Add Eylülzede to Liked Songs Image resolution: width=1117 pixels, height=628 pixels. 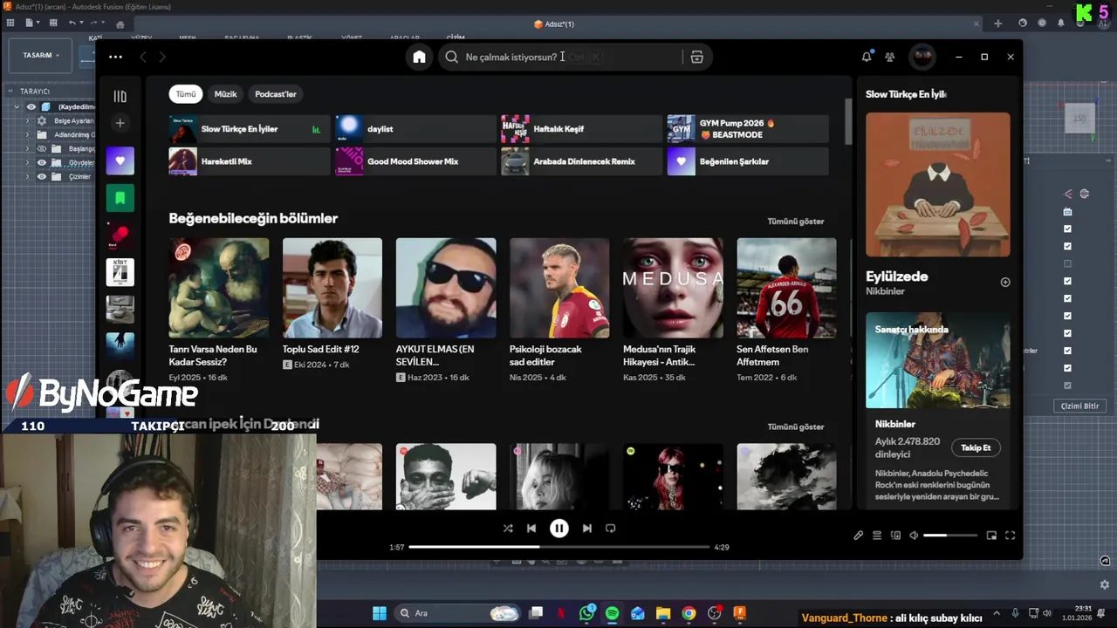(1005, 282)
